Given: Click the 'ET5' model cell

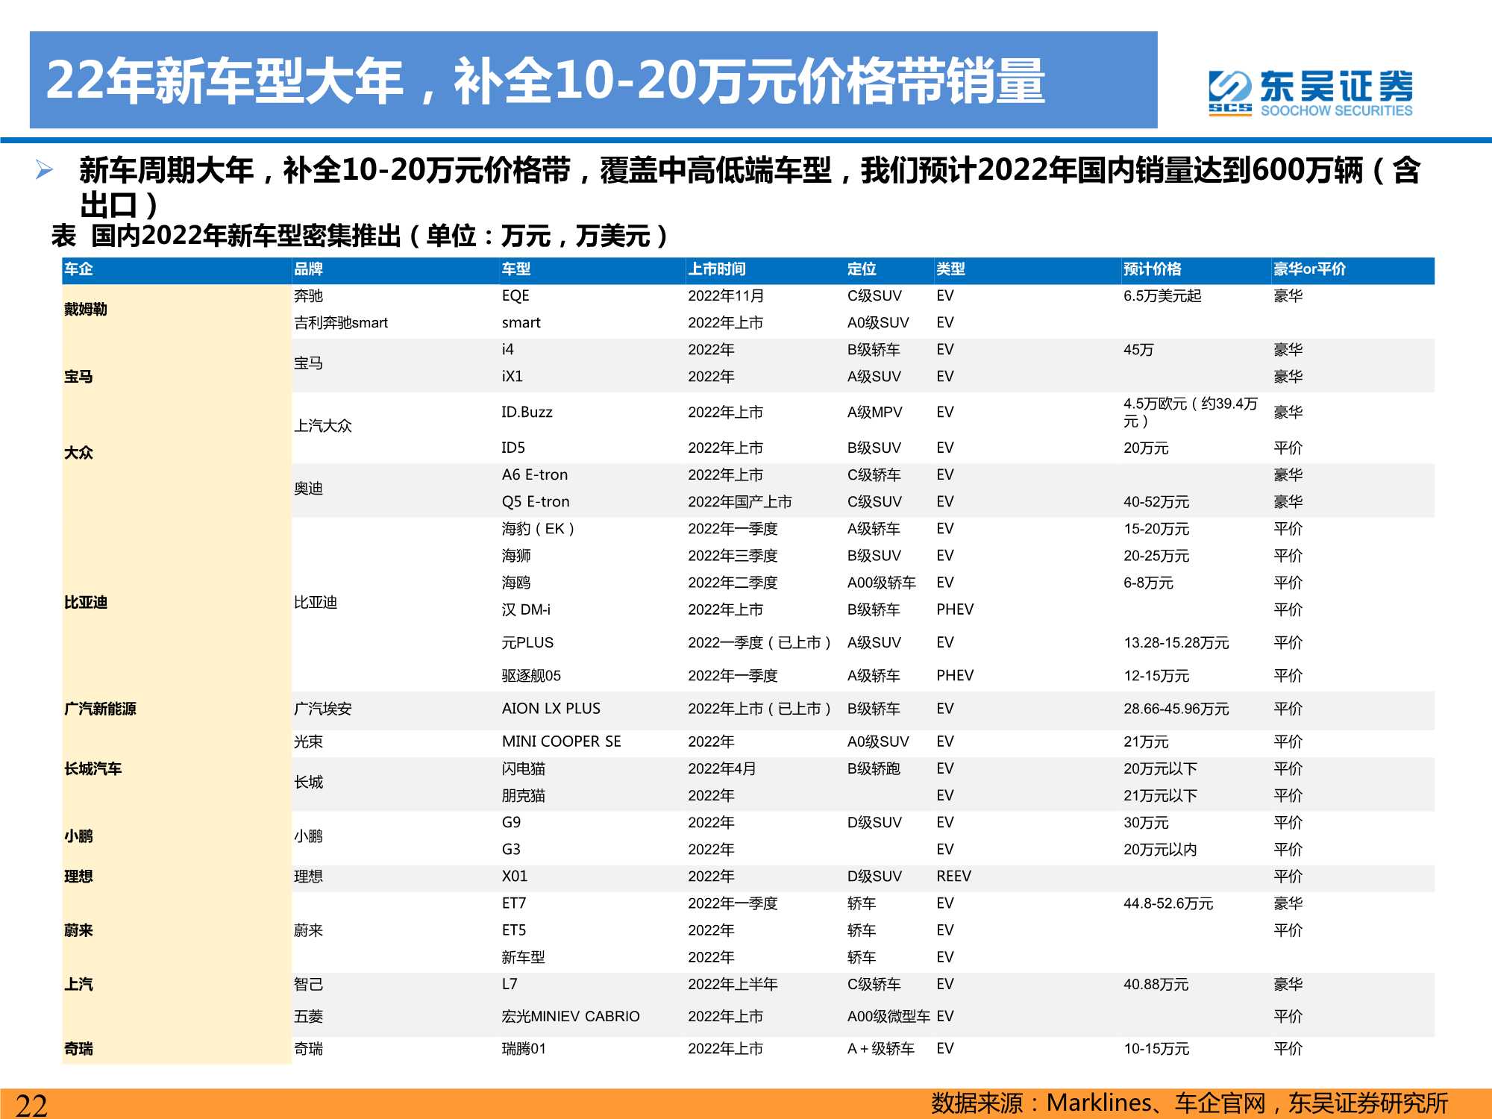Looking at the screenshot, I should tap(514, 930).
